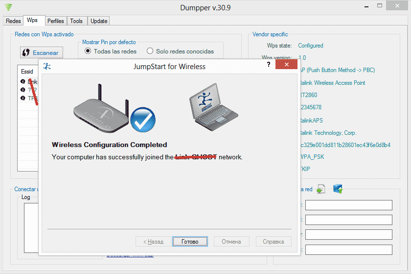The height and width of the screenshot is (274, 411).
Task: Click info icon of second Essid row
Action: [x=23, y=90]
